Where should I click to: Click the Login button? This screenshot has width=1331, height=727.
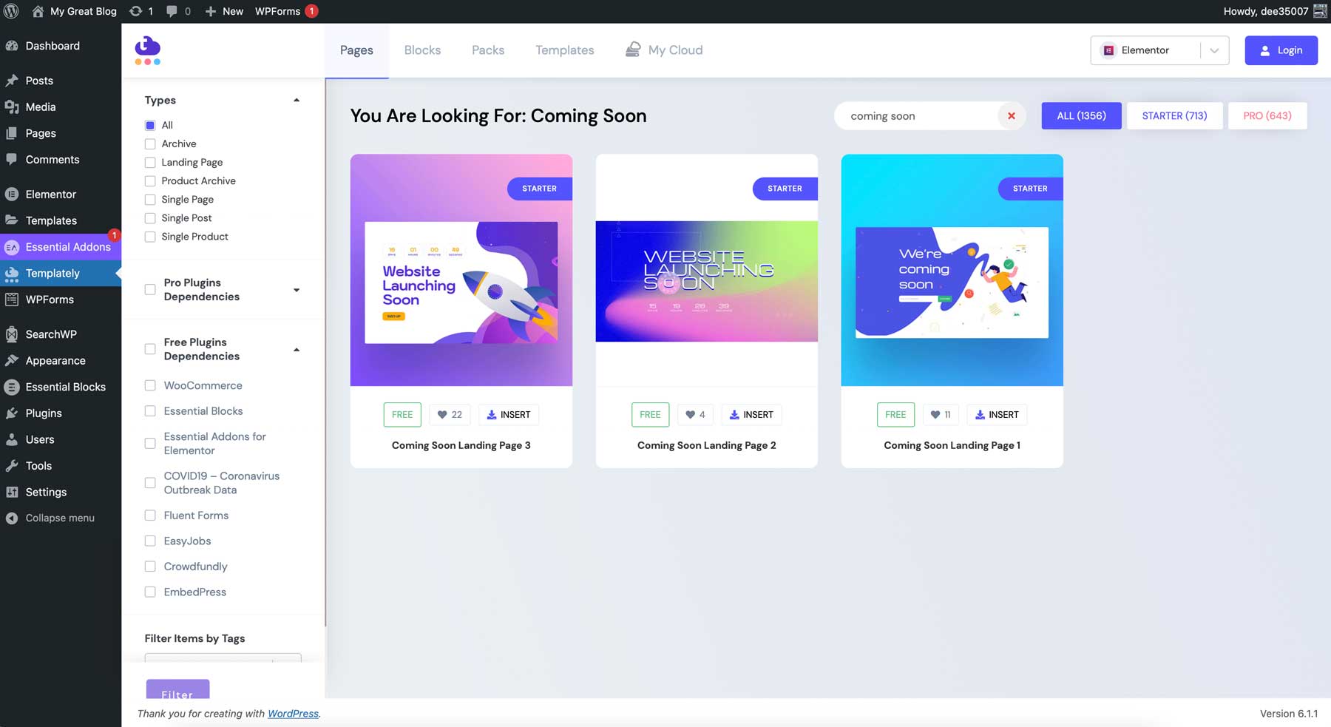[x=1281, y=50]
